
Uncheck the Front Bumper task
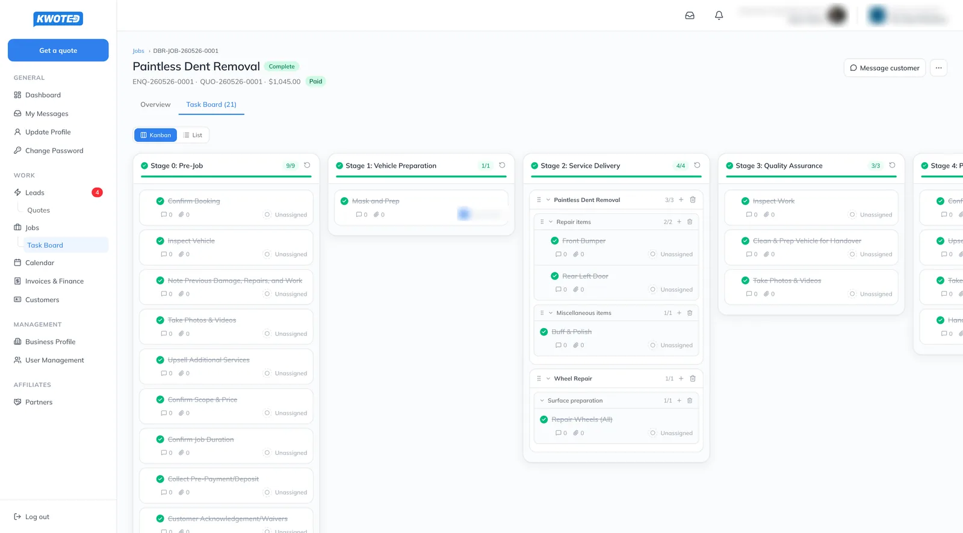(x=555, y=241)
